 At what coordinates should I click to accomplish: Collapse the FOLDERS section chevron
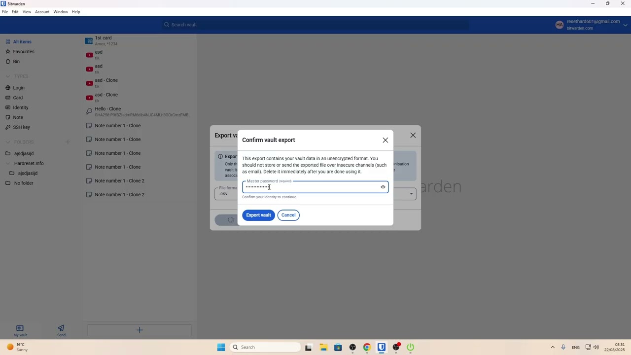[8, 142]
